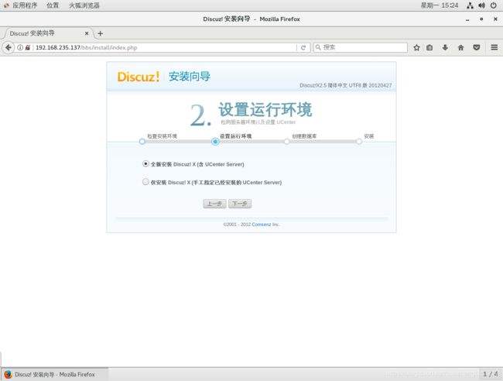Maximize the Firefox window
Viewport: 503px width, 381px height.
point(481,19)
